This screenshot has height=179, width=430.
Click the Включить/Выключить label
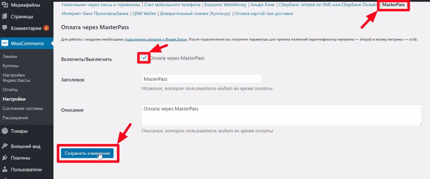coord(86,59)
